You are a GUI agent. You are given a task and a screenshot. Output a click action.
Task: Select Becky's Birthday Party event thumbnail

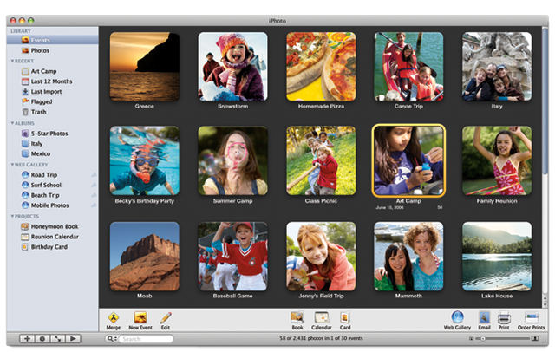[145, 160]
